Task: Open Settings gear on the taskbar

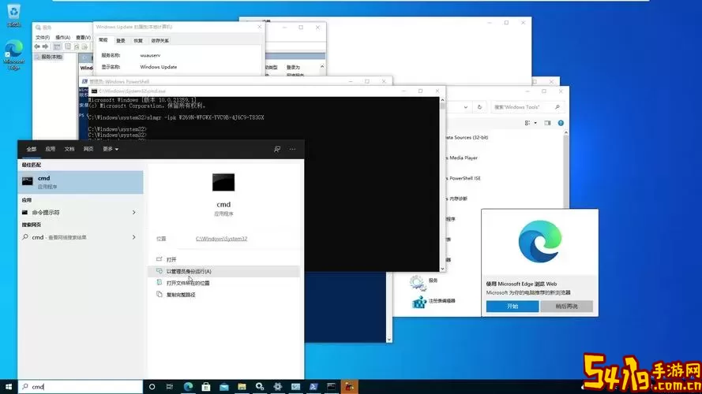Action: 278,387
